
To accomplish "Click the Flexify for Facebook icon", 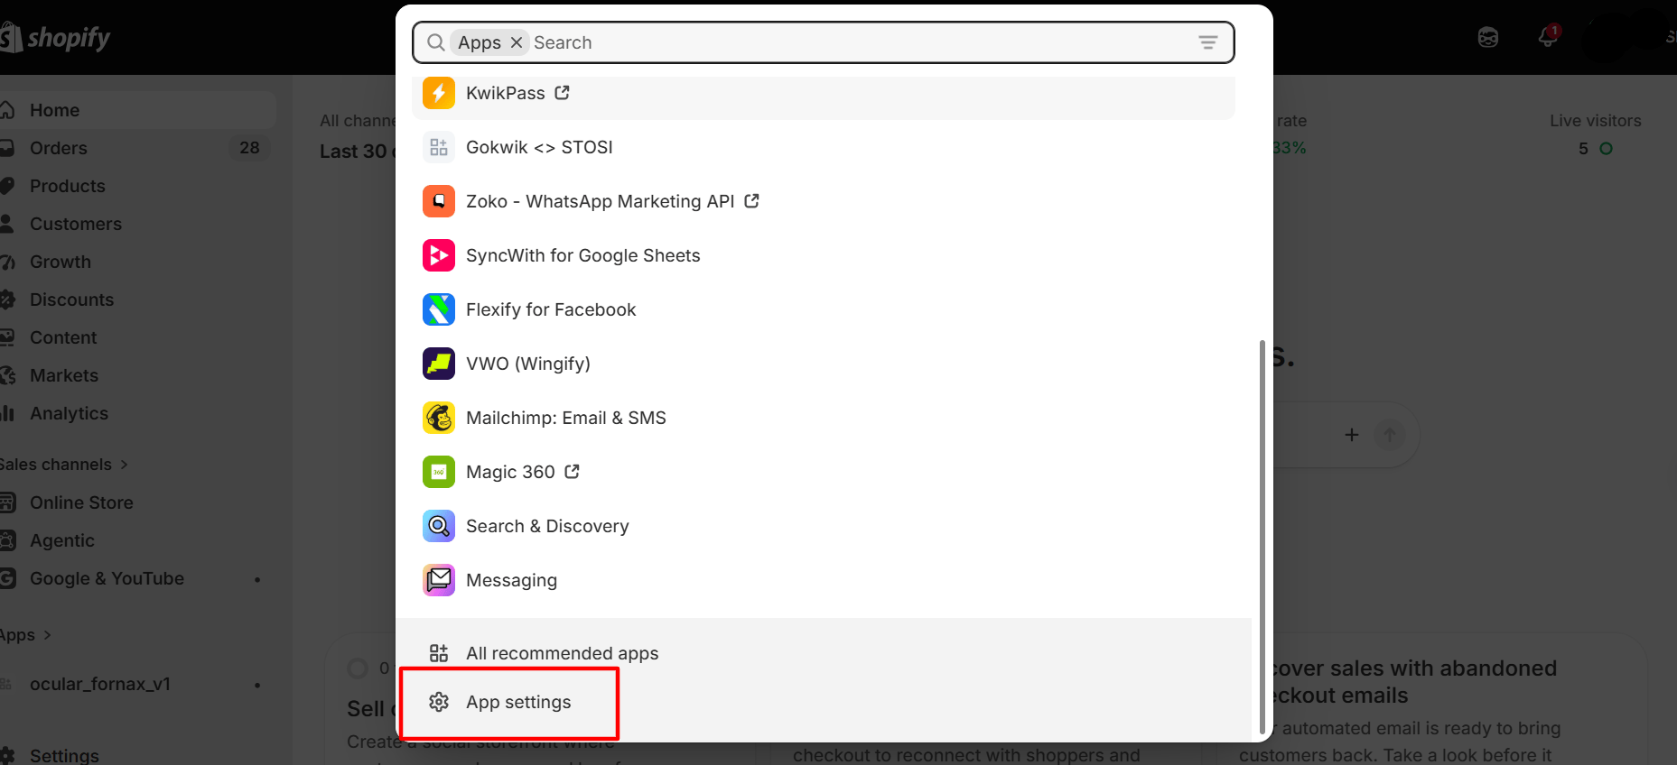I will click(x=439, y=309).
